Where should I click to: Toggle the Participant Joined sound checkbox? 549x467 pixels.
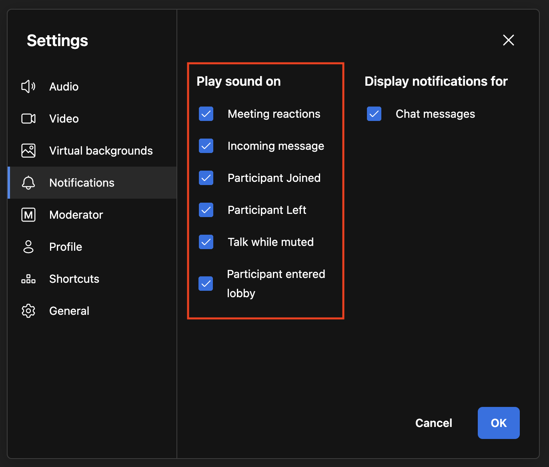pyautogui.click(x=206, y=178)
